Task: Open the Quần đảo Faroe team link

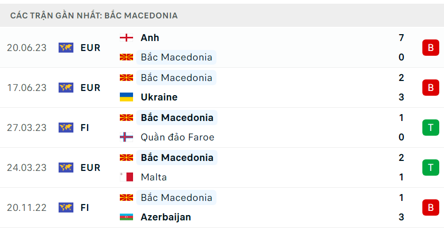Action: 177,137
